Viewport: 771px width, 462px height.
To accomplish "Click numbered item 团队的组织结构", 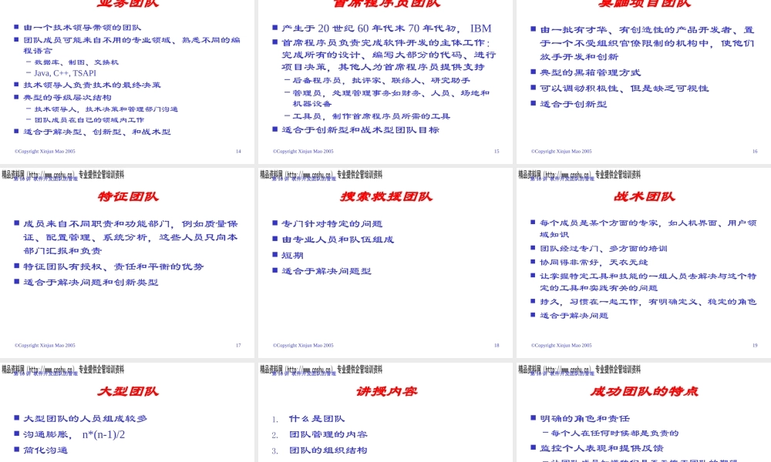I will coord(328,450).
